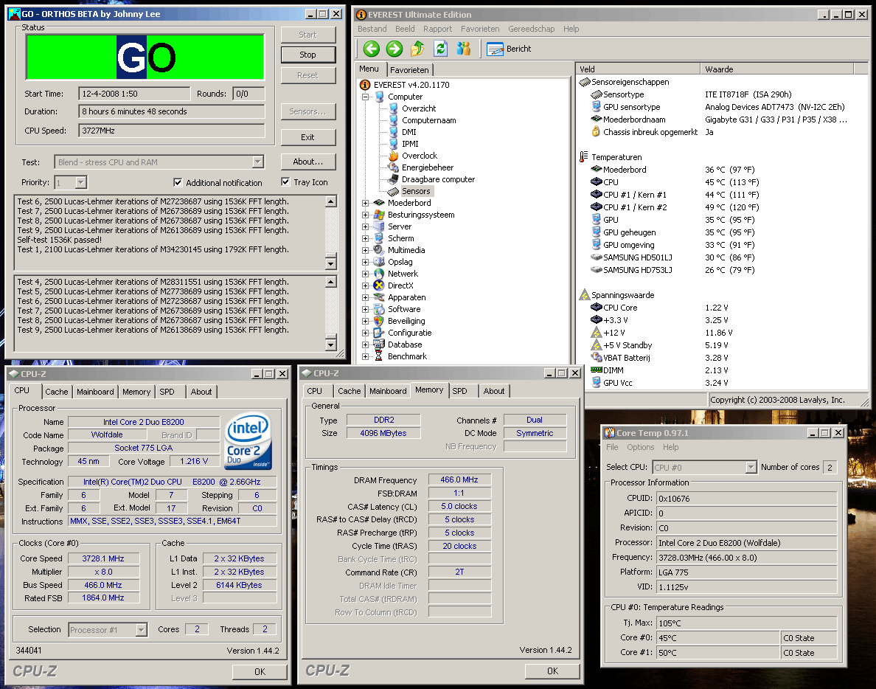This screenshot has height=689, width=876.
Task: Select the Overclock flame item in tree
Action: point(419,156)
